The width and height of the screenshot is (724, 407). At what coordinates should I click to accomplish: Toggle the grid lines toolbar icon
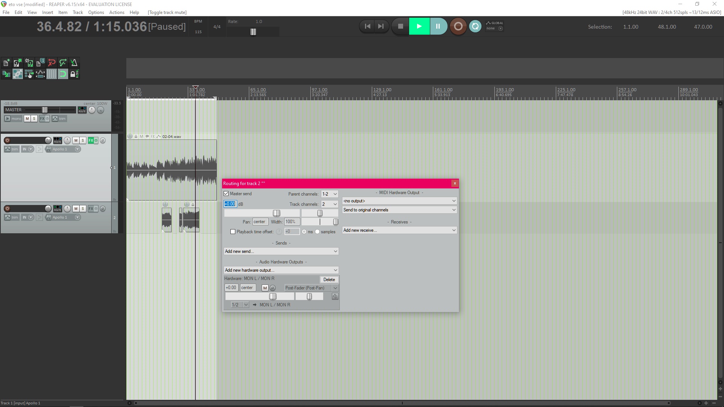51,74
